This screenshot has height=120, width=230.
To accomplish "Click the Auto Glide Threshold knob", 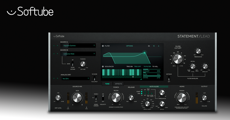I will tap(162, 93).
